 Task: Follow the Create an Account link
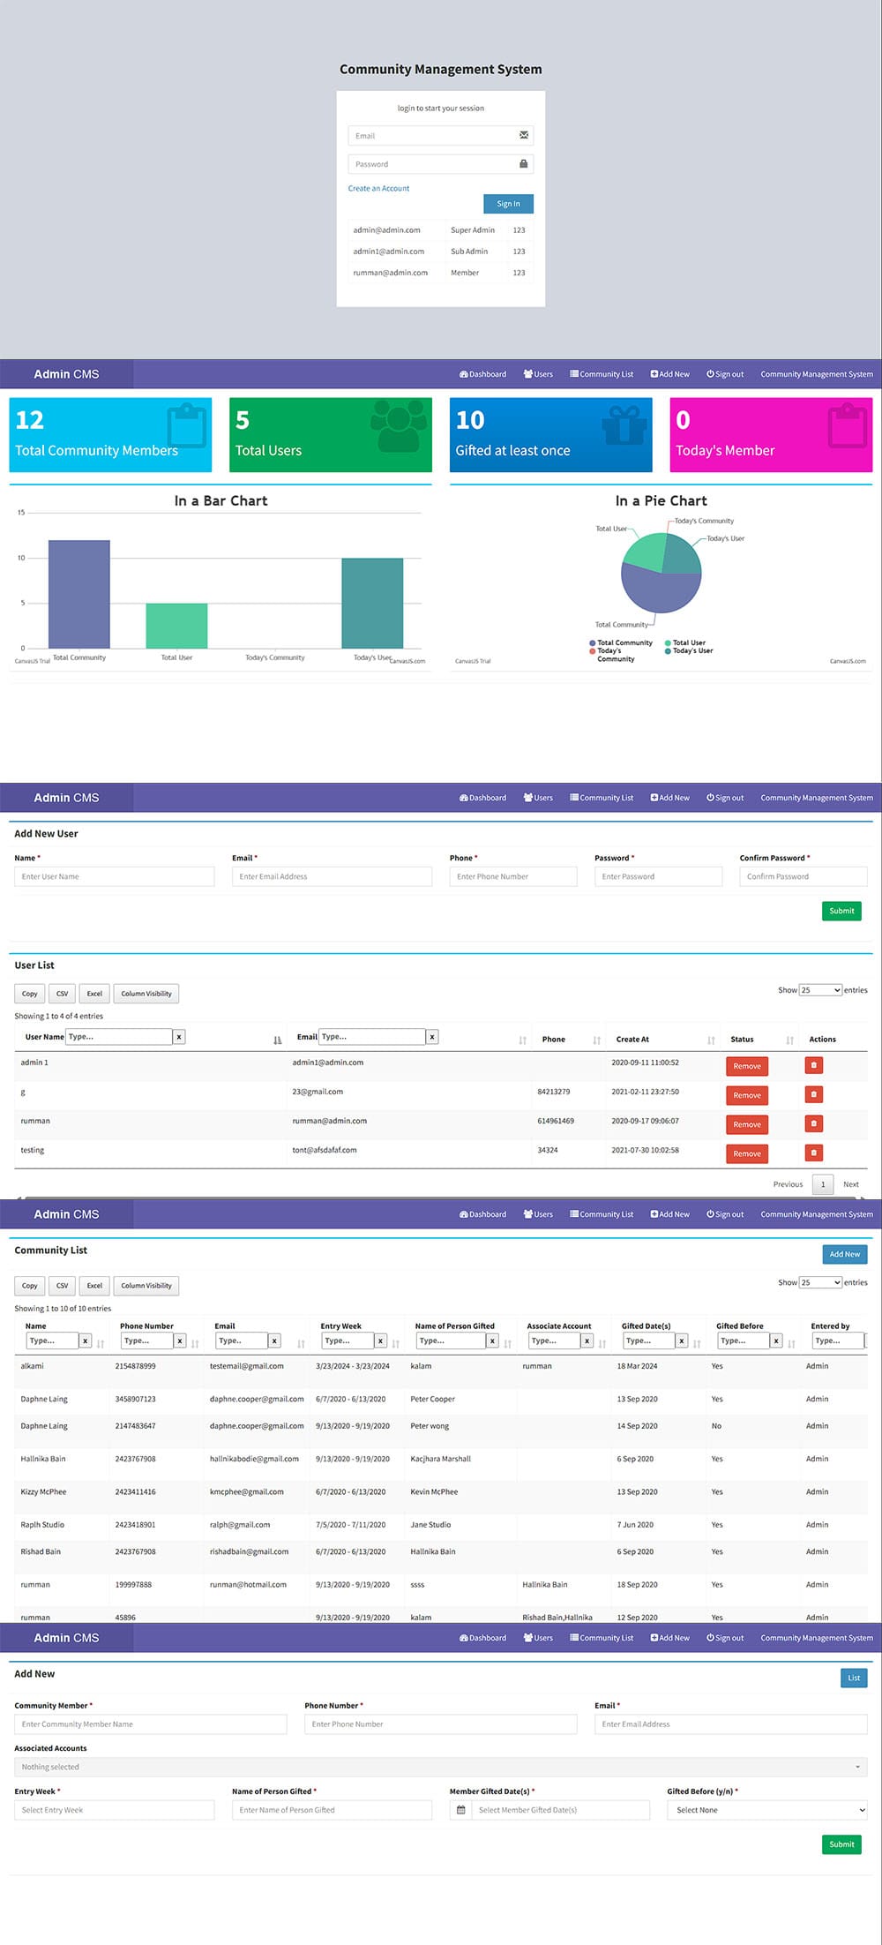(378, 188)
